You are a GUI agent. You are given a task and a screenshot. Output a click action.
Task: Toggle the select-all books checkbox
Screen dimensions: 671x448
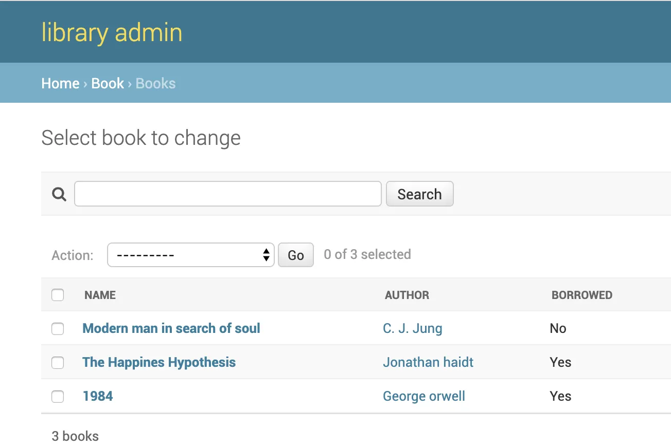click(58, 295)
